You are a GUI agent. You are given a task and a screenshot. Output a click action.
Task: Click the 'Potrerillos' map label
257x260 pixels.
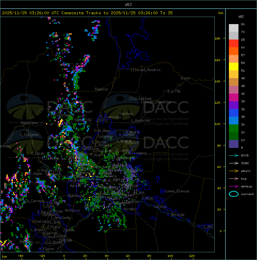pos(52,170)
